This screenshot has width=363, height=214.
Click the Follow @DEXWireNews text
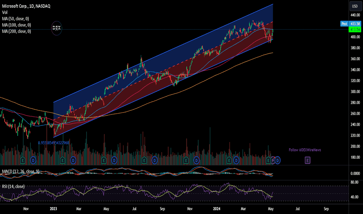pyautogui.click(x=305, y=150)
